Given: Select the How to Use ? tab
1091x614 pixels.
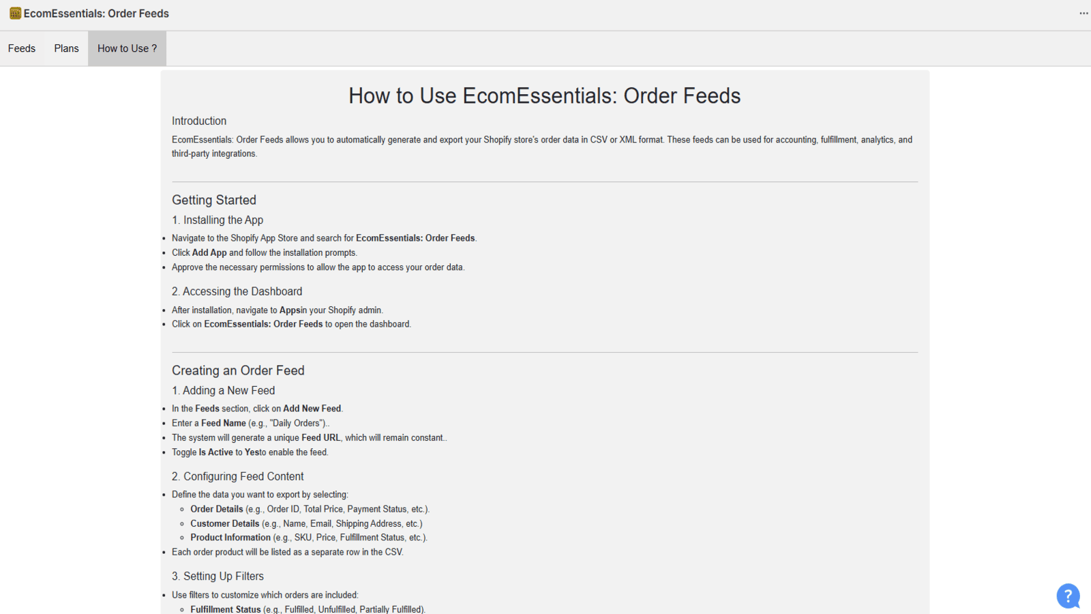Looking at the screenshot, I should point(127,48).
